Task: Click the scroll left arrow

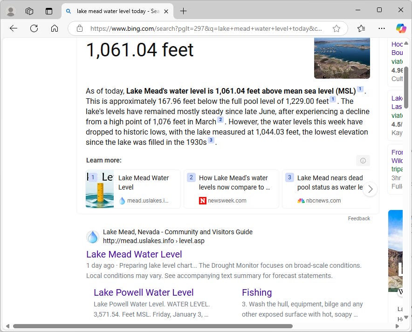Action: (x=7, y=326)
